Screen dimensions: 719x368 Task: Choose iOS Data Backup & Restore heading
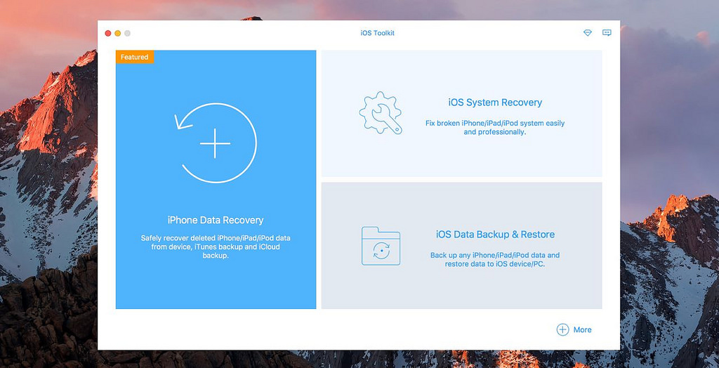click(495, 235)
